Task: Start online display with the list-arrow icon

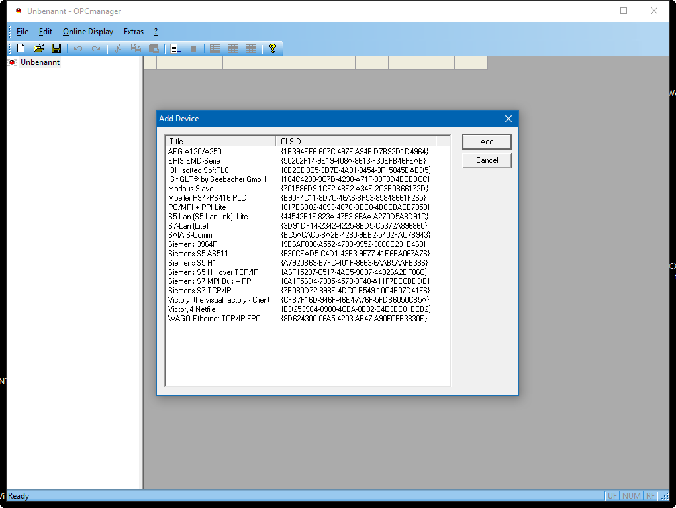Action: click(x=175, y=49)
